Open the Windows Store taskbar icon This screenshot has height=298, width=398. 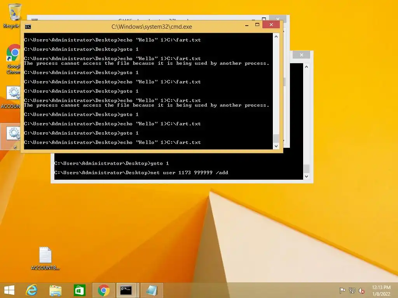tap(79, 290)
